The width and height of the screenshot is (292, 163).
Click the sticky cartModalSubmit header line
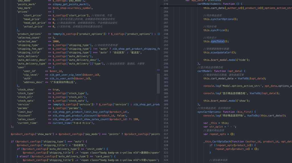(213, 4)
